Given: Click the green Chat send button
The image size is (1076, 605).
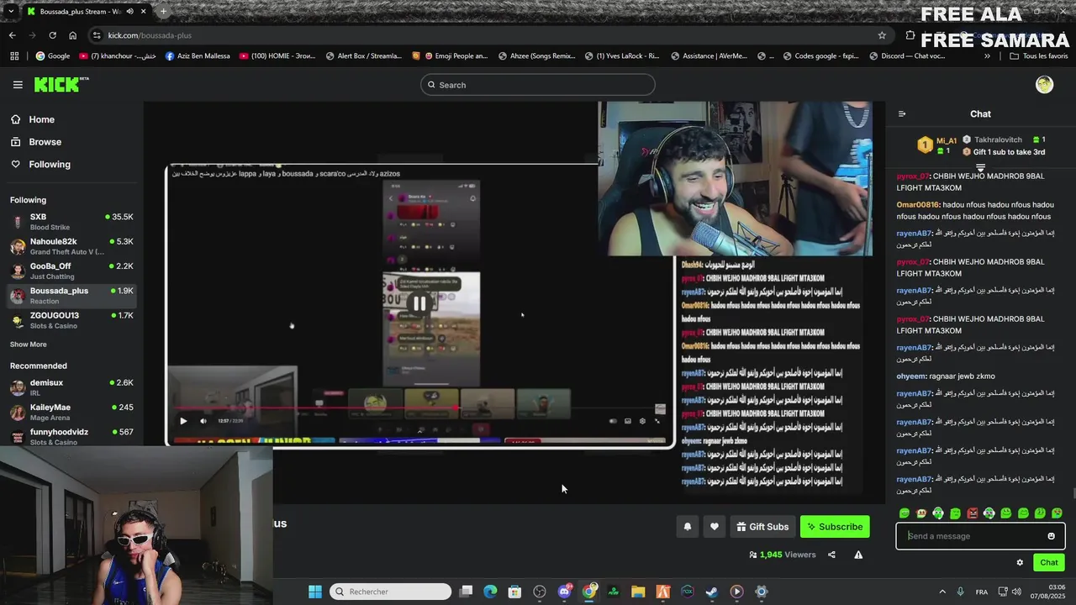Looking at the screenshot, I should point(1048,563).
